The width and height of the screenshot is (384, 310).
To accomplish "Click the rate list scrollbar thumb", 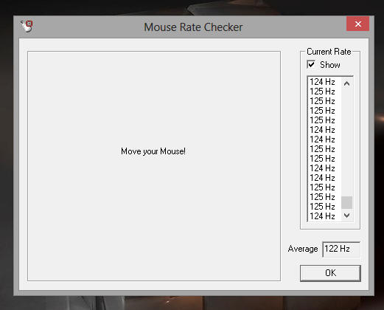I will point(346,202).
